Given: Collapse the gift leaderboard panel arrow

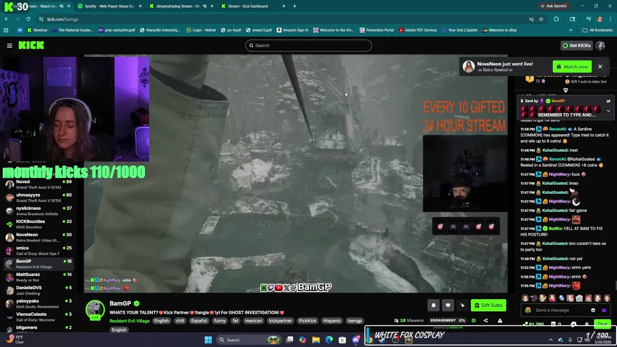Looking at the screenshot, I should pyautogui.click(x=566, y=90).
